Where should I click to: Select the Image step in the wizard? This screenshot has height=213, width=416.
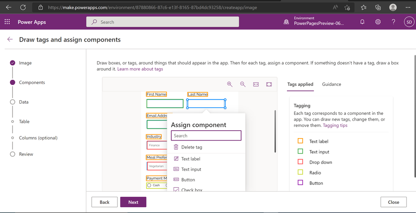25,63
